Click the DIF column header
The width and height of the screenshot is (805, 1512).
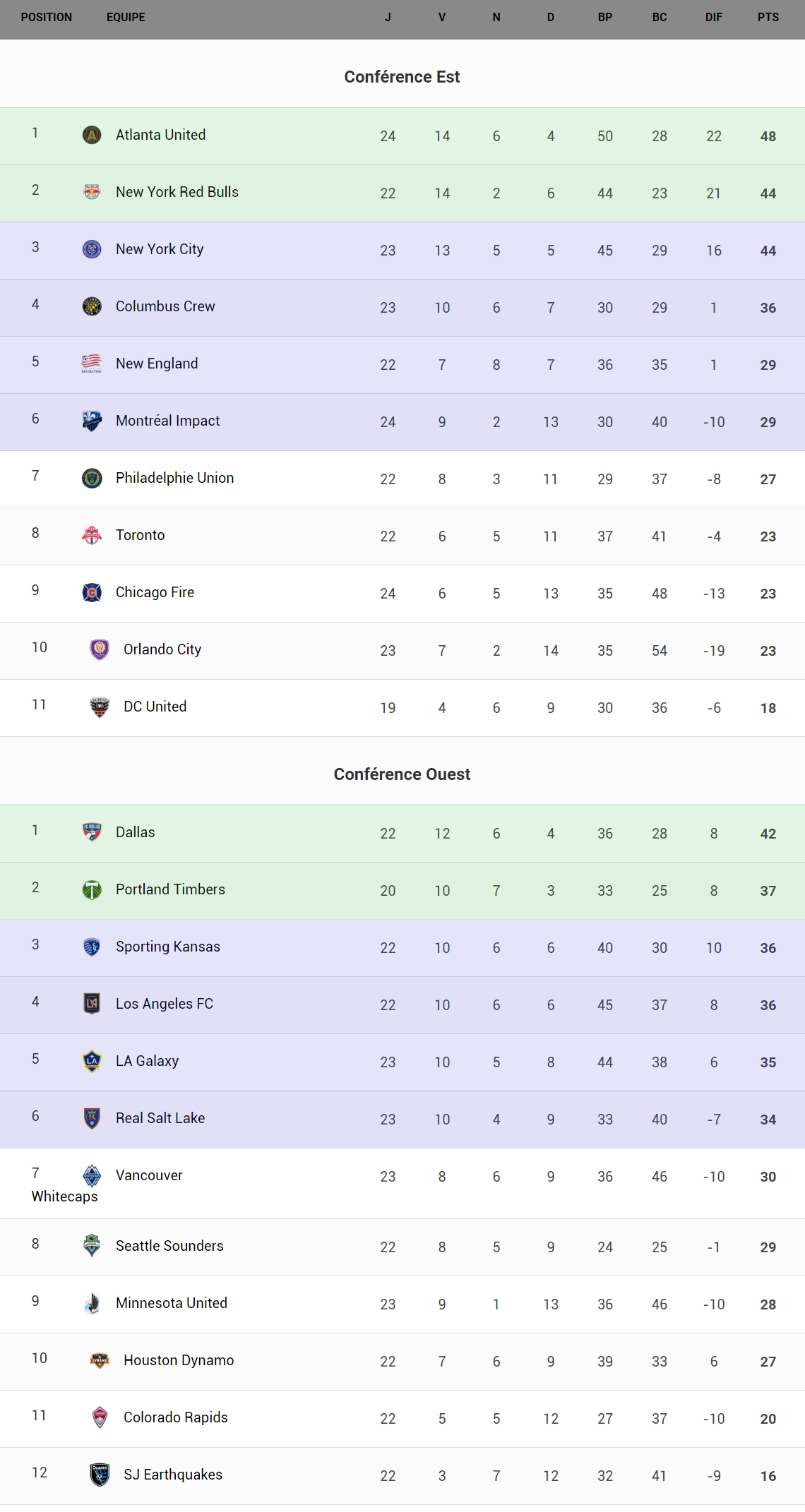713,17
